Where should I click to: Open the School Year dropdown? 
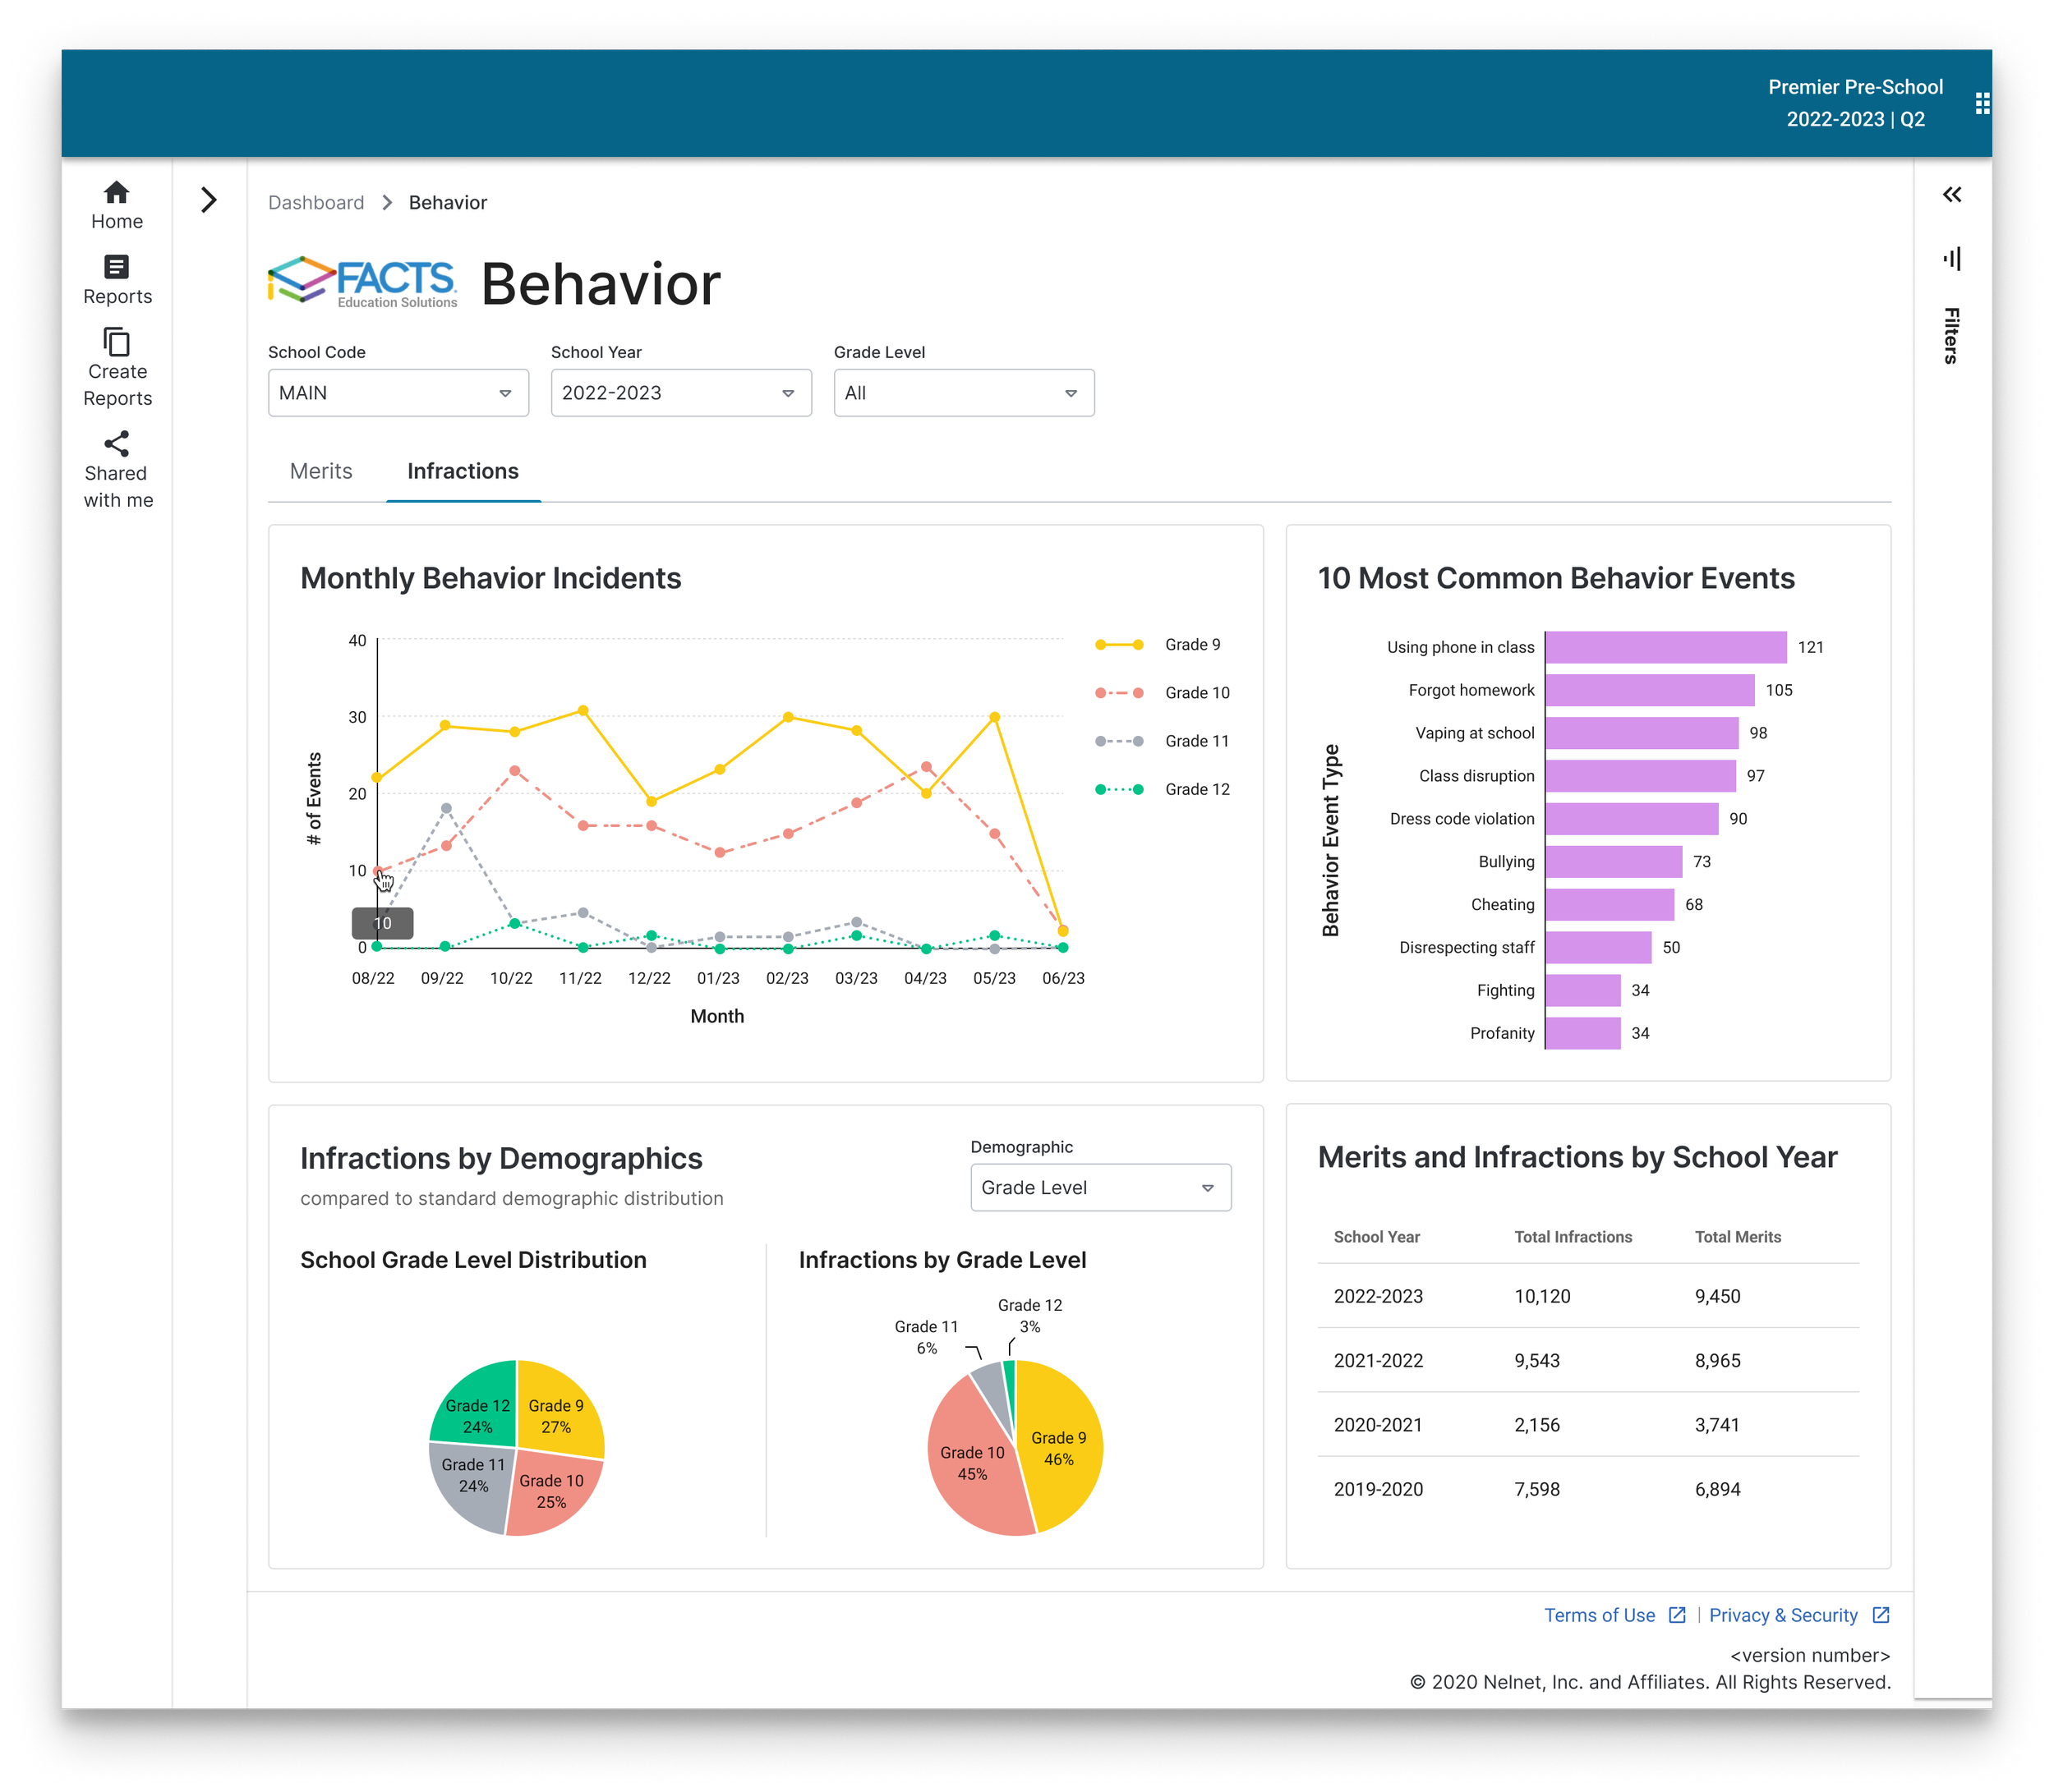click(680, 392)
